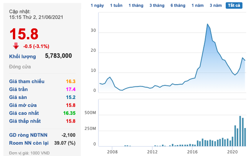Switch chart to '1 tháng' range
Image resolution: width=250 pixels, height=156 pixels.
coord(136,5)
